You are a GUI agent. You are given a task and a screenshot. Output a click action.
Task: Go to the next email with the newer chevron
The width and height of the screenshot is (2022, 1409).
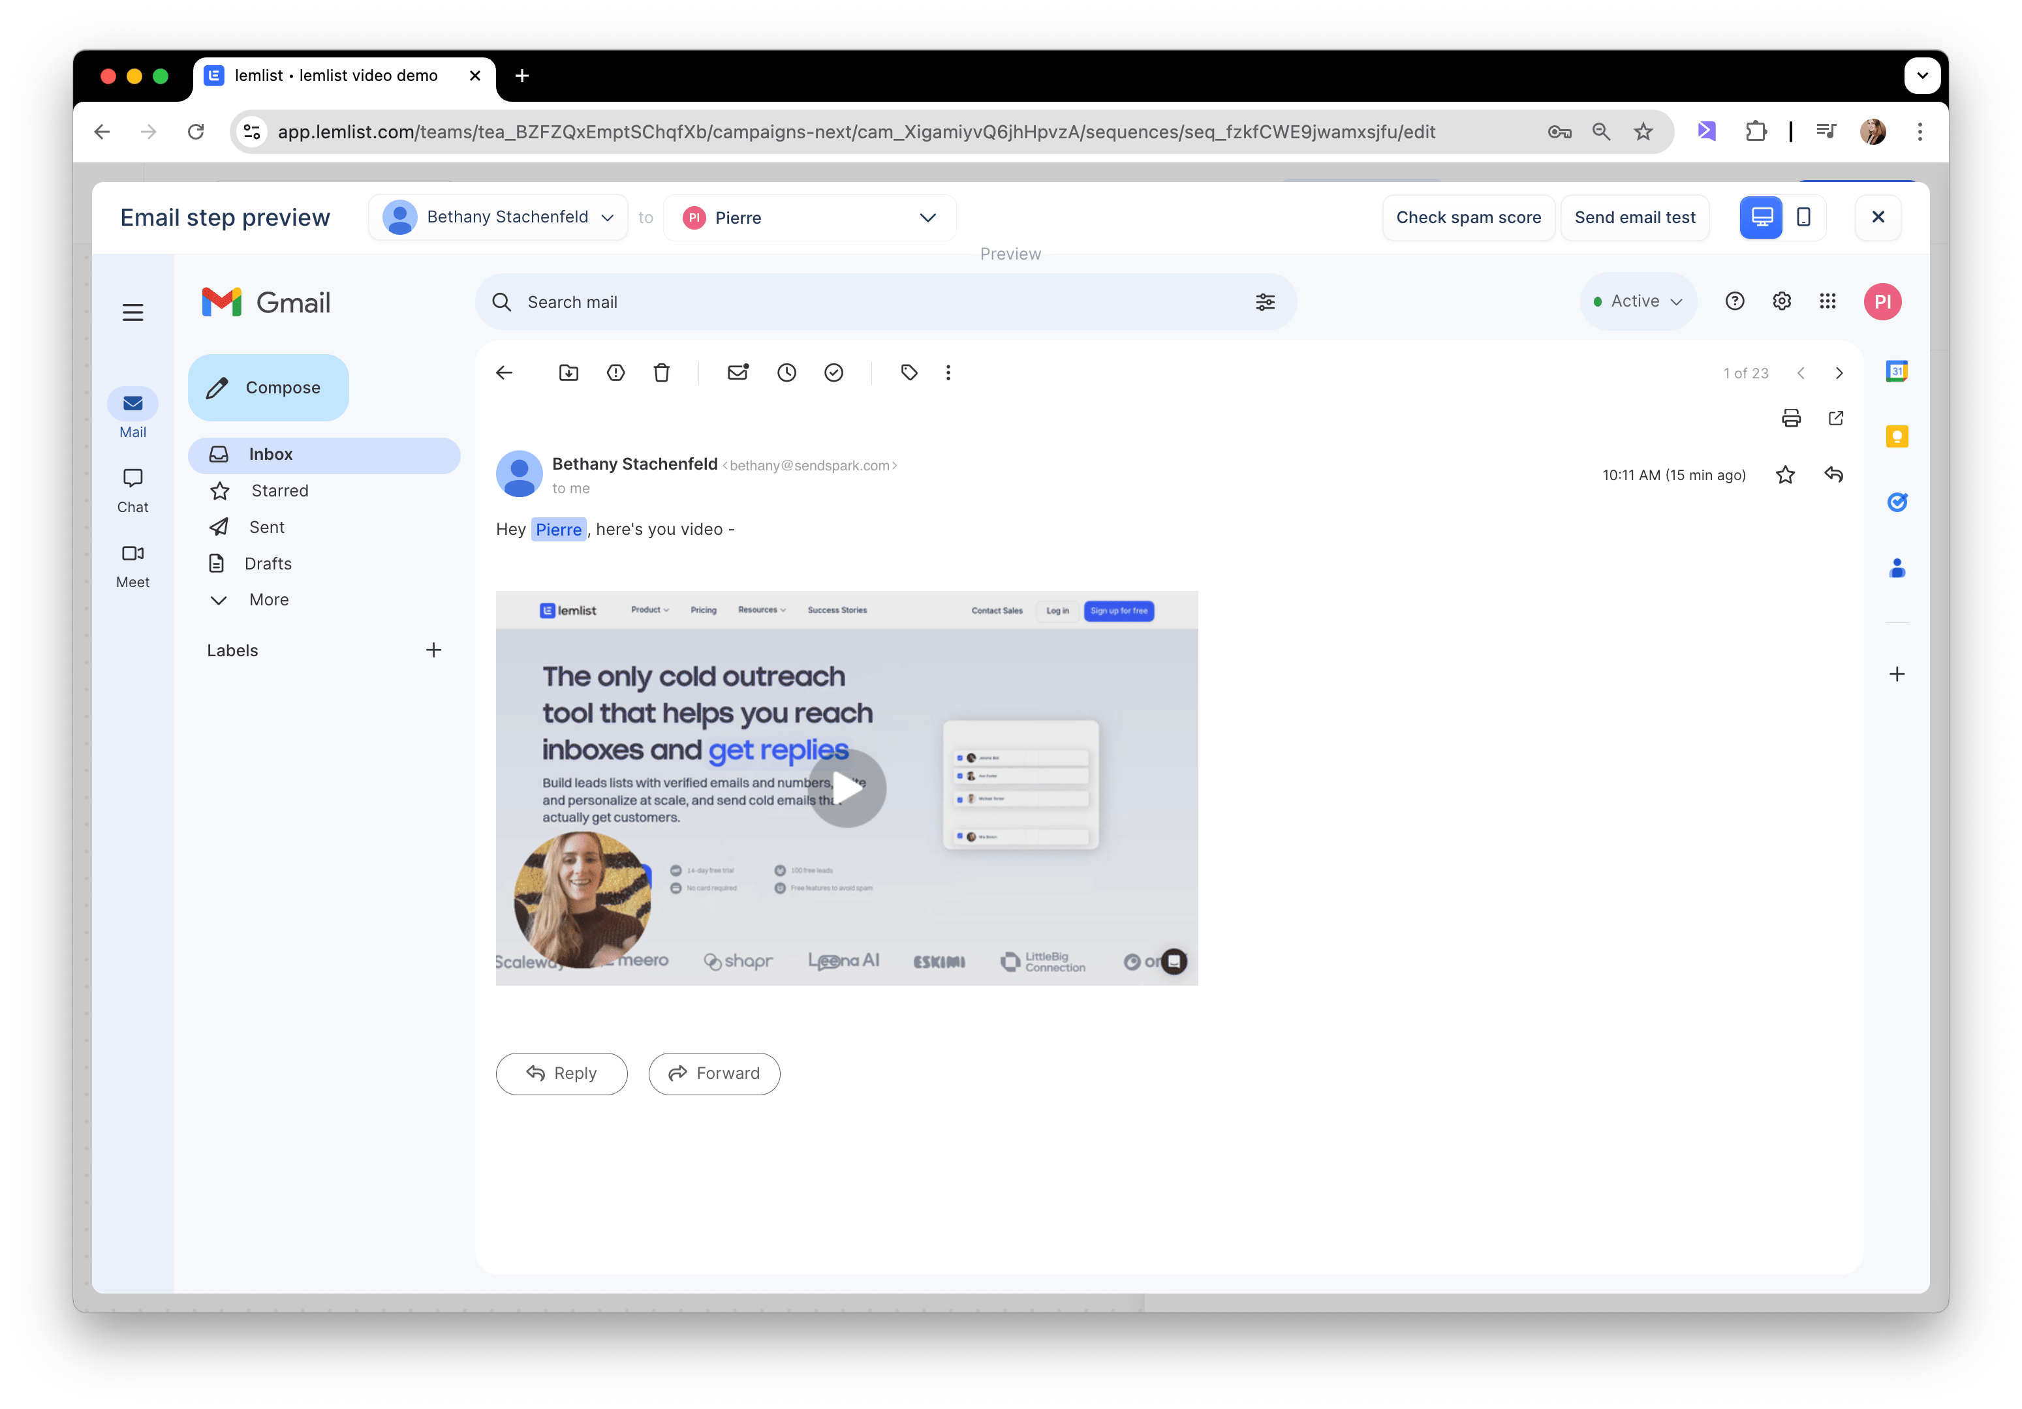pos(1839,373)
